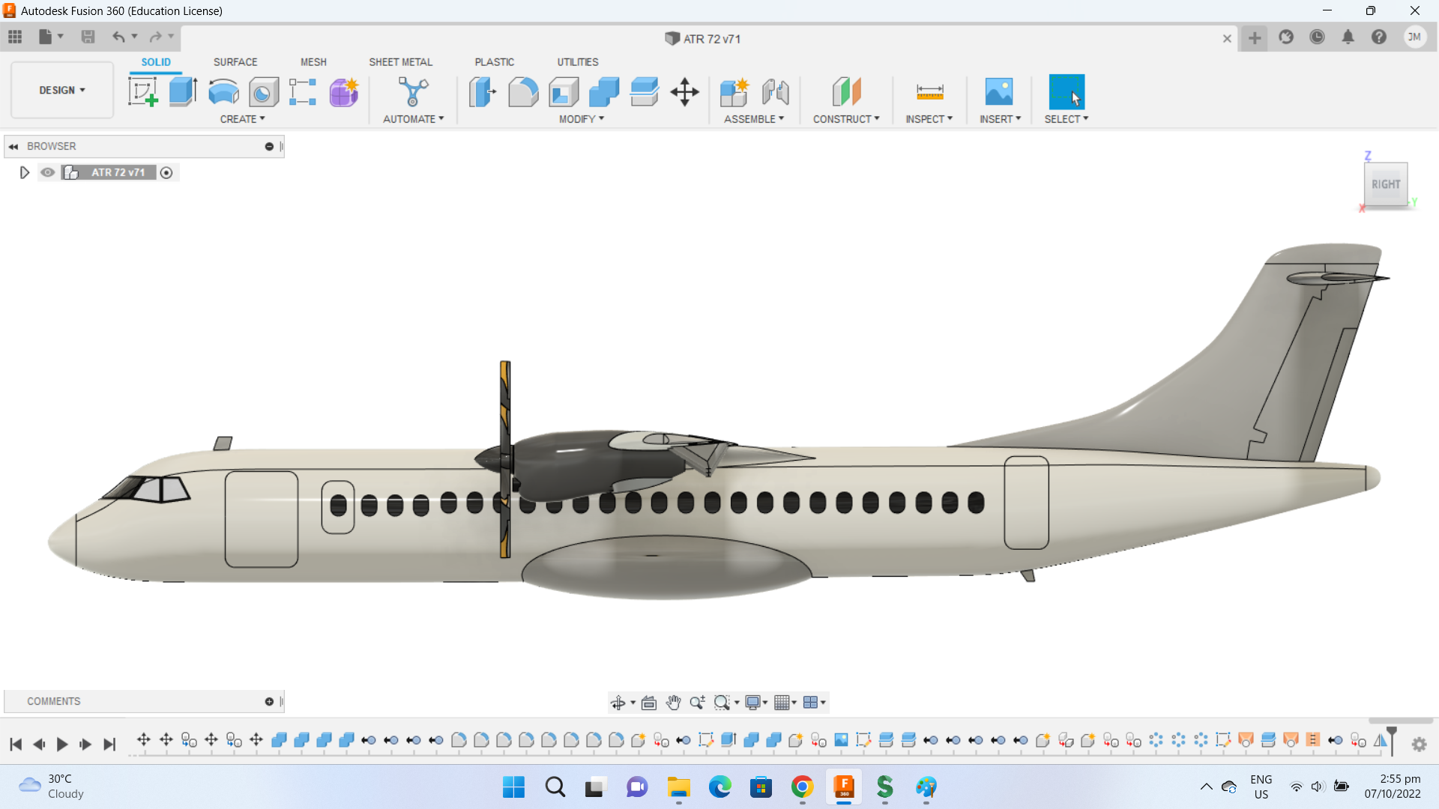Click the Insert image icon

[x=998, y=92]
